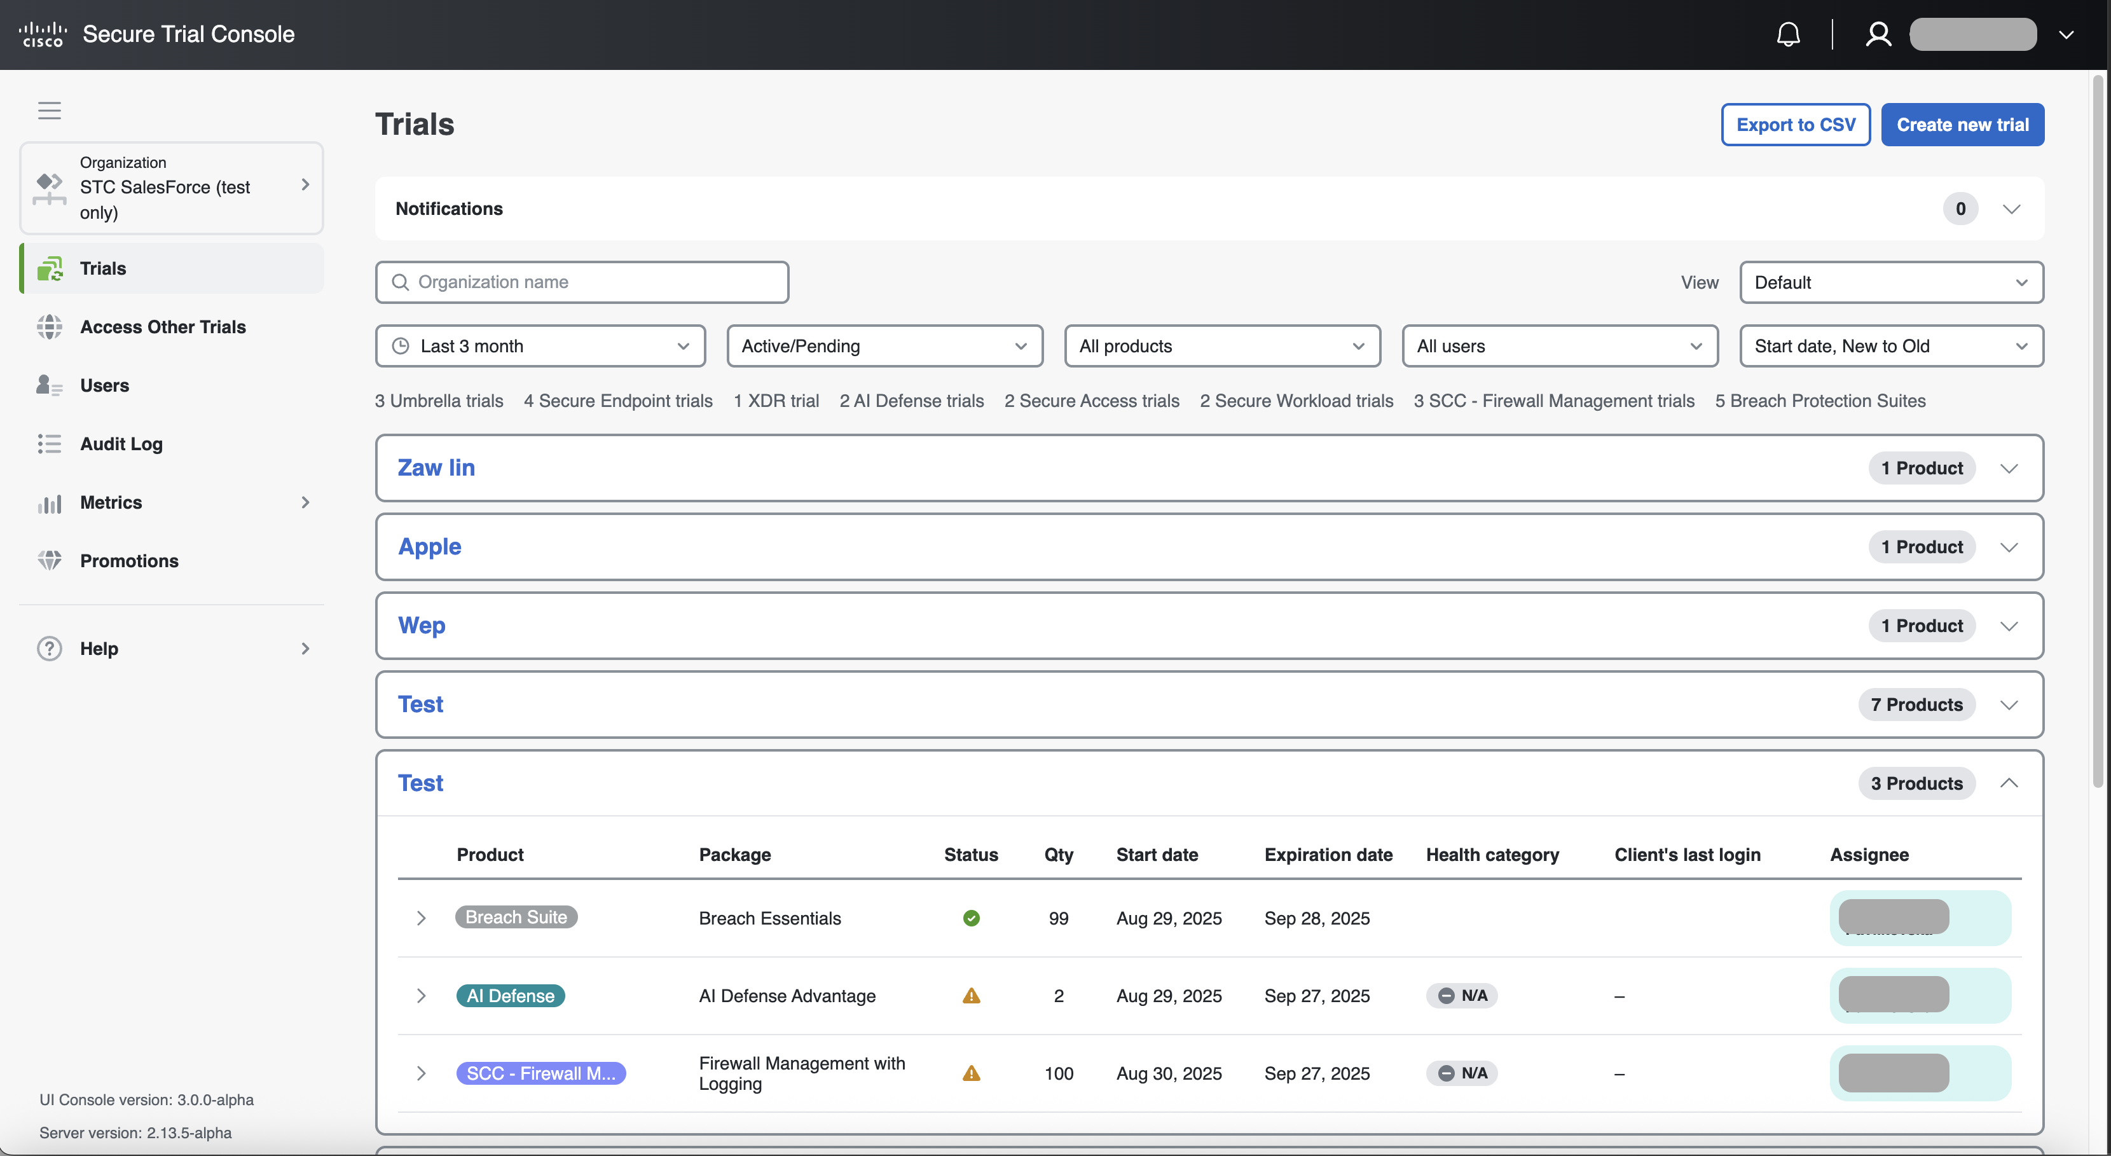Click the Help question mark icon
Viewport: 2111px width, 1156px height.
point(49,648)
